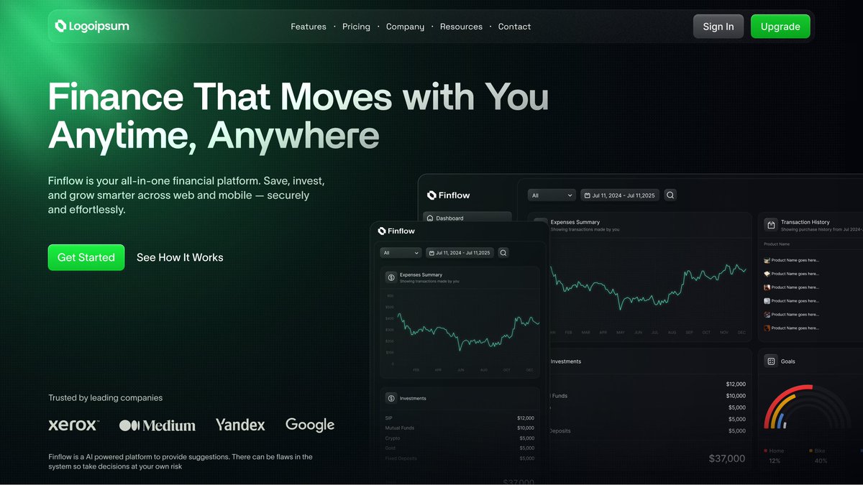The image size is (863, 485).
Task: Click the Expenses Summary title in desktop dashboard
Action: click(x=575, y=222)
